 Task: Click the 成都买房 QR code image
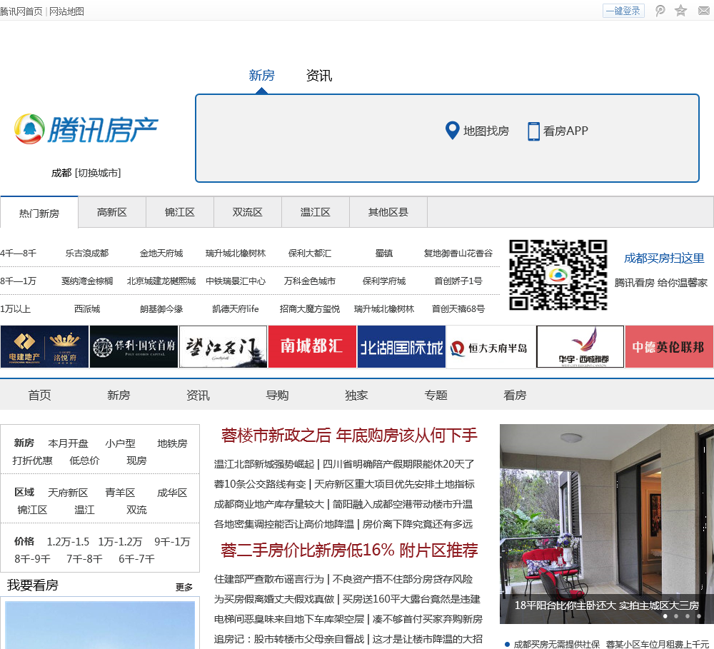click(558, 275)
